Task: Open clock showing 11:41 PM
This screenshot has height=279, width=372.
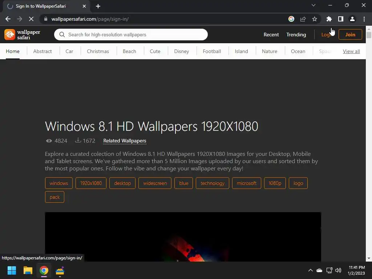Action: click(x=356, y=270)
